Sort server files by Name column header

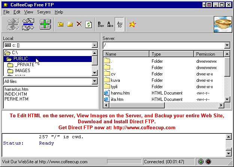pos(126,54)
